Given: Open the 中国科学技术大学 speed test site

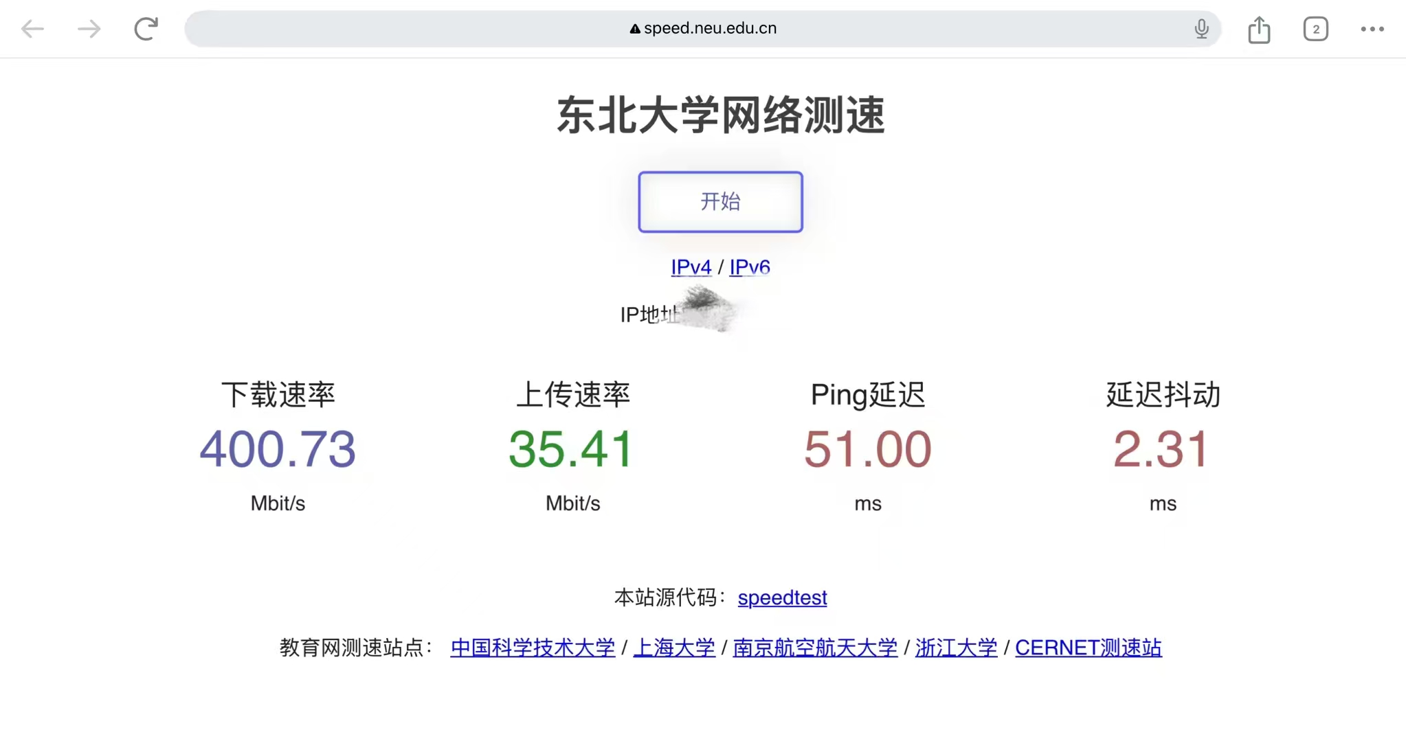Looking at the screenshot, I should click(x=533, y=648).
